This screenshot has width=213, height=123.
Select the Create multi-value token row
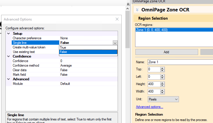pyautogui.click(x=36, y=47)
